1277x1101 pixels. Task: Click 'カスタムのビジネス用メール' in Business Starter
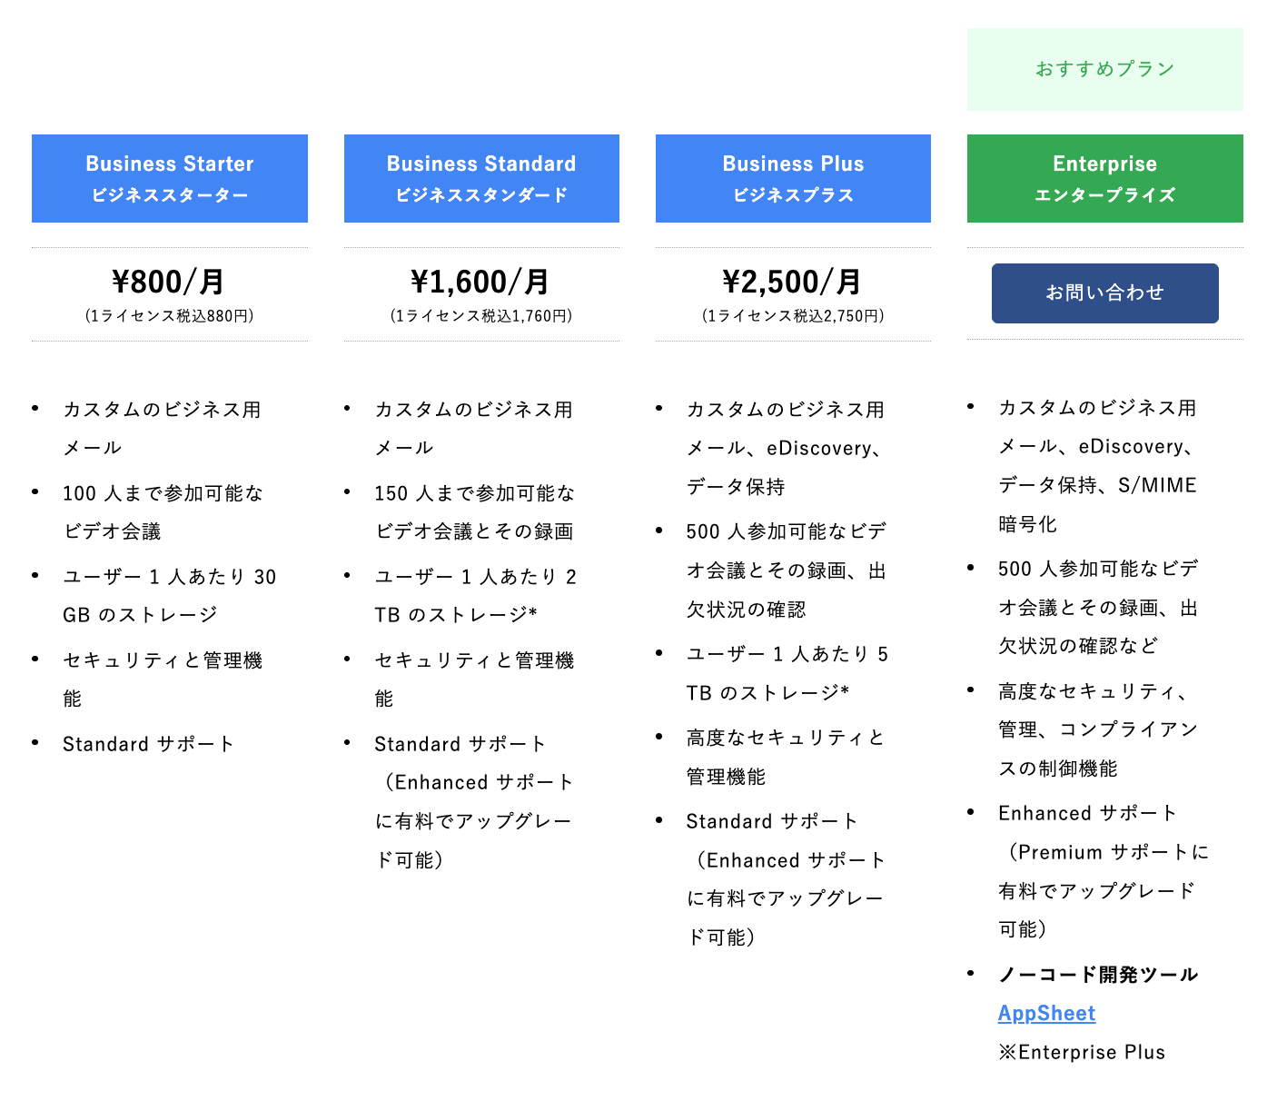click(162, 429)
